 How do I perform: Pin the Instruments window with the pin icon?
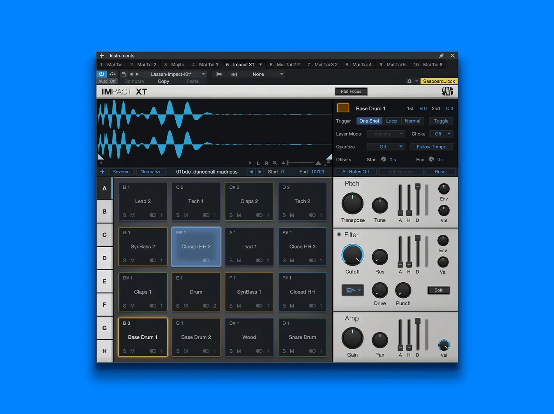[x=441, y=56]
